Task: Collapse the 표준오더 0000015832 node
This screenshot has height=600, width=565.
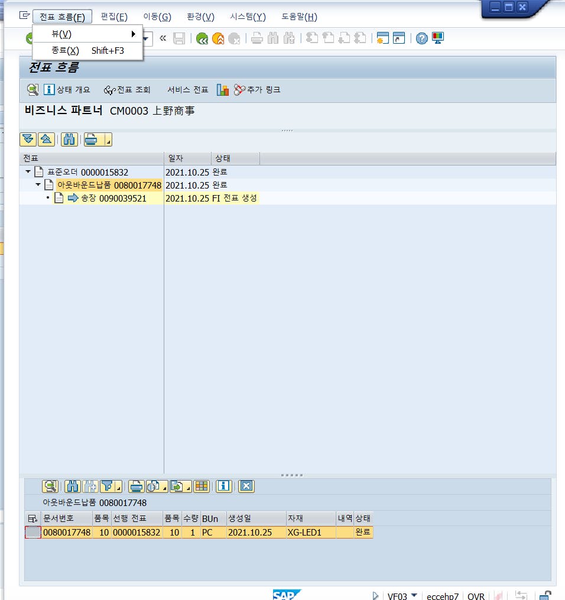Action: [x=28, y=172]
